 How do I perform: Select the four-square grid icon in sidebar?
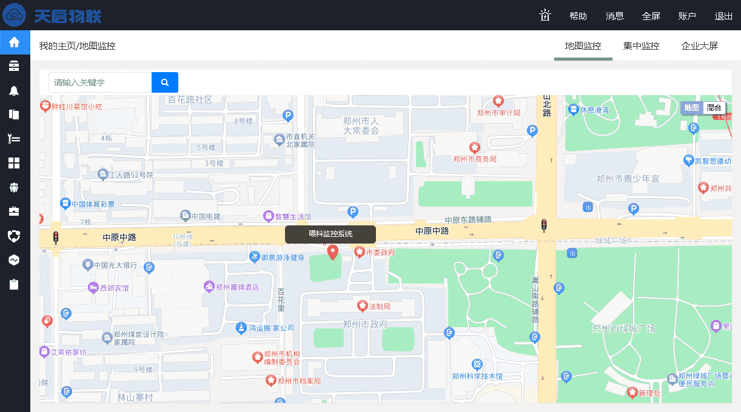pyautogui.click(x=15, y=163)
